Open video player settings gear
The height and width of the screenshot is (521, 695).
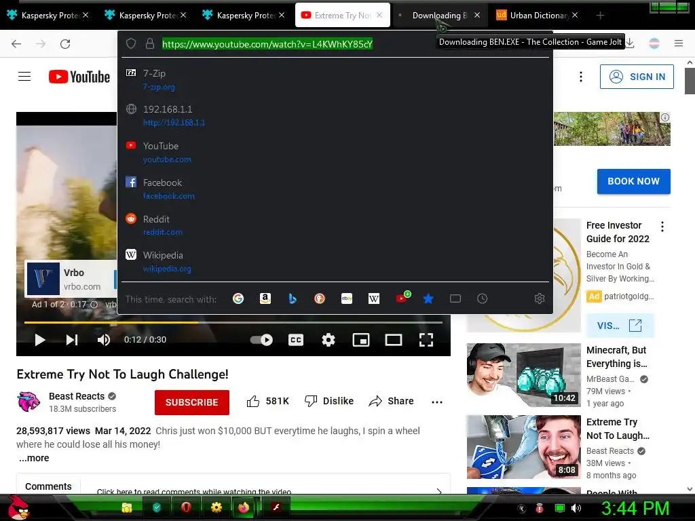pos(328,340)
